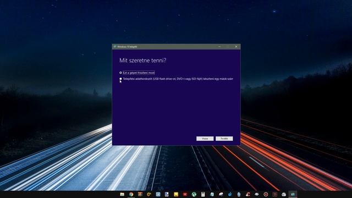
Task: Open the yellow Sticky Notes taskbar icon
Action: click(176, 194)
